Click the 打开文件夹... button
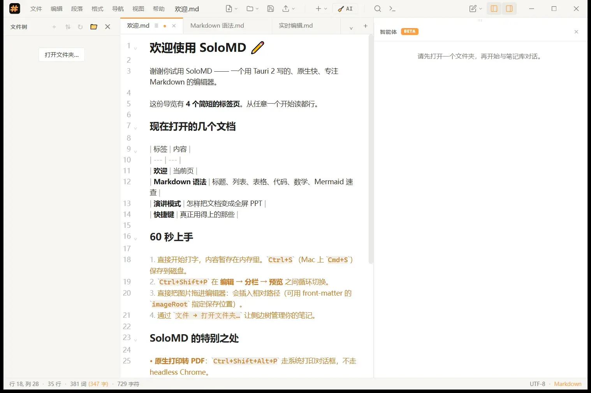The image size is (591, 393). click(62, 55)
